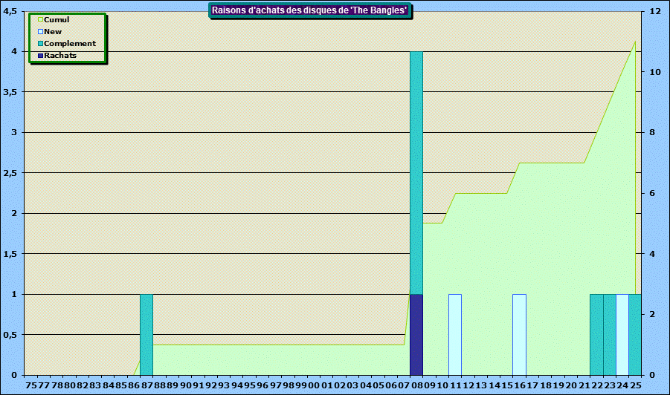The height and width of the screenshot is (395, 670).
Task: Click the Complement bar at year 25
Action: [634, 334]
